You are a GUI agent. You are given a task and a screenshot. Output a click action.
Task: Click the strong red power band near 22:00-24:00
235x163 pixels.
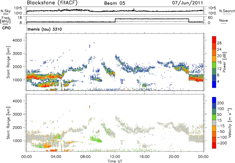pyautogui.click(x=196, y=79)
